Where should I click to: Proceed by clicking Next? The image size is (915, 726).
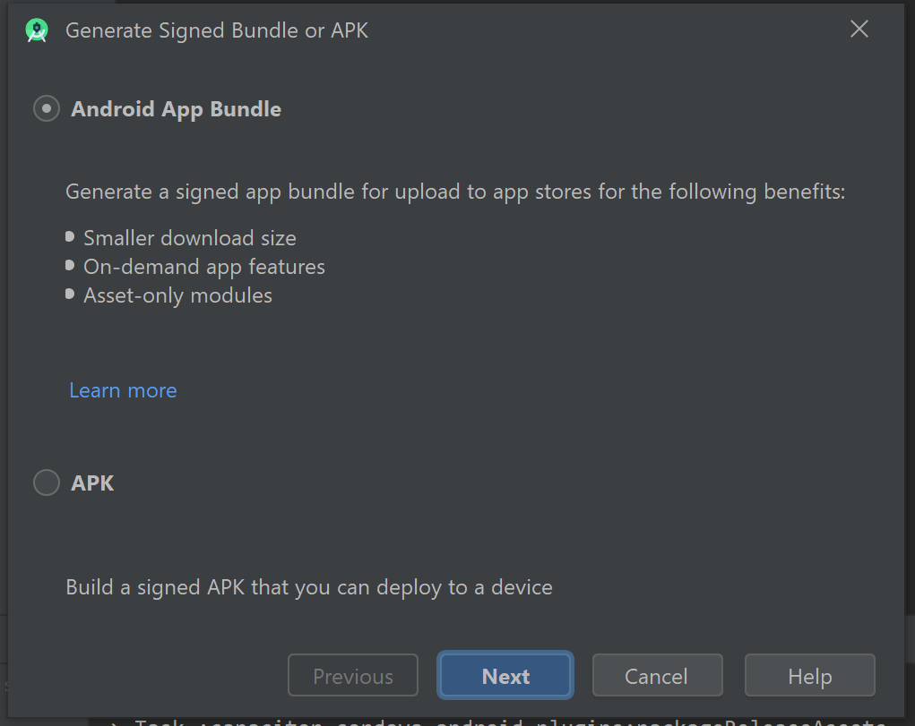[505, 675]
